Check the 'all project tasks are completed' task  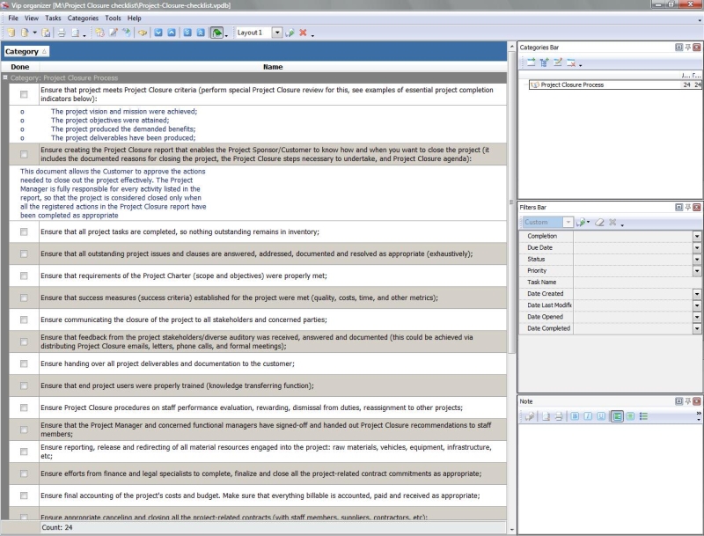coord(24,232)
